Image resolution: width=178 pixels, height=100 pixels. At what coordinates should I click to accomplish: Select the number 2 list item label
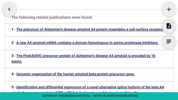(13, 43)
